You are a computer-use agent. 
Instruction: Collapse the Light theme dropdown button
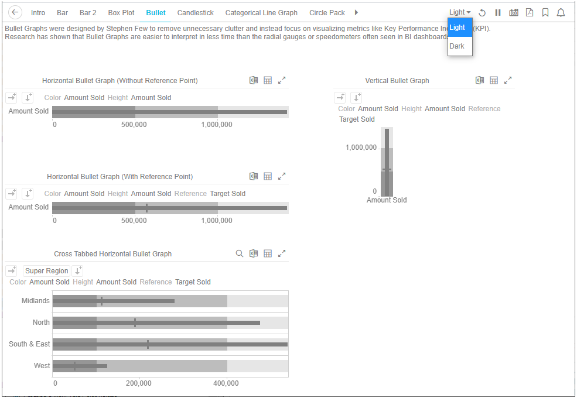[x=460, y=12]
